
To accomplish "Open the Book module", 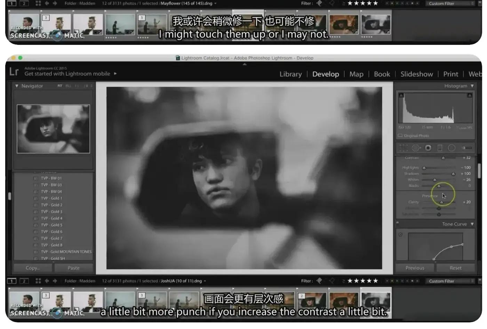I will pos(382,74).
